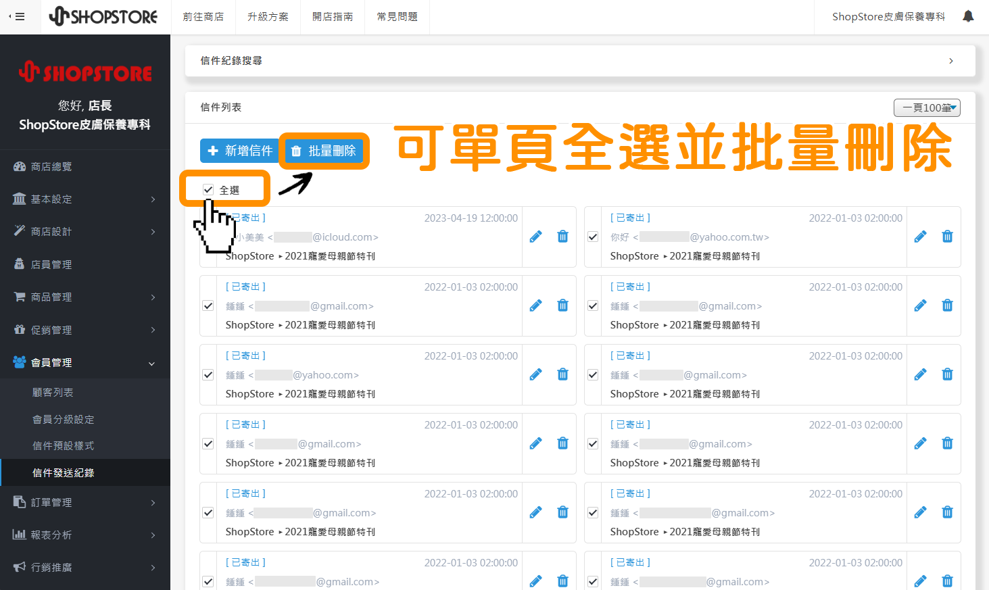Click the trash icon on the @yahoo.com row

562,374
